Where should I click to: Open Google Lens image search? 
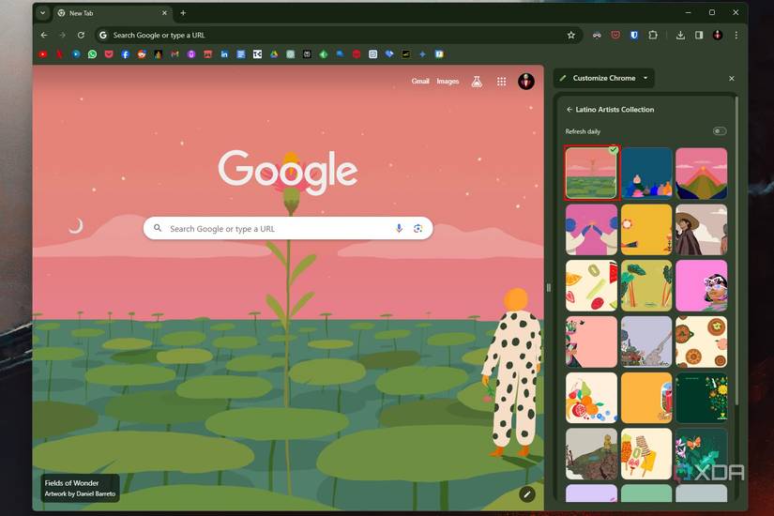(417, 228)
